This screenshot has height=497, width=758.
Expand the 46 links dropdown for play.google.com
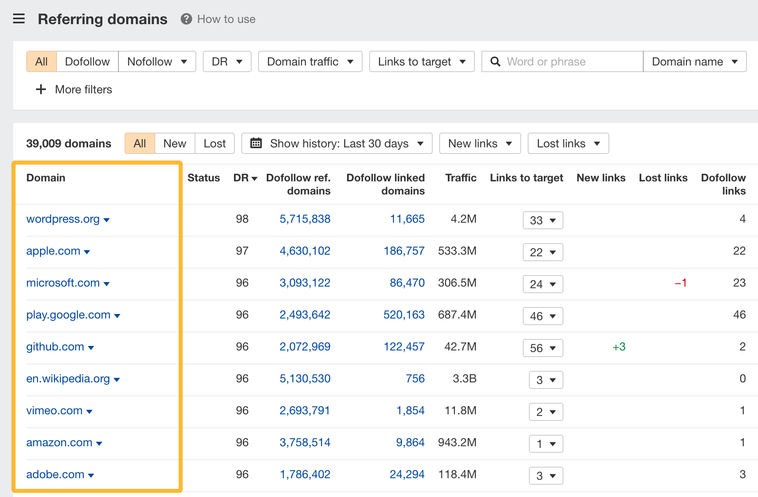tap(543, 316)
